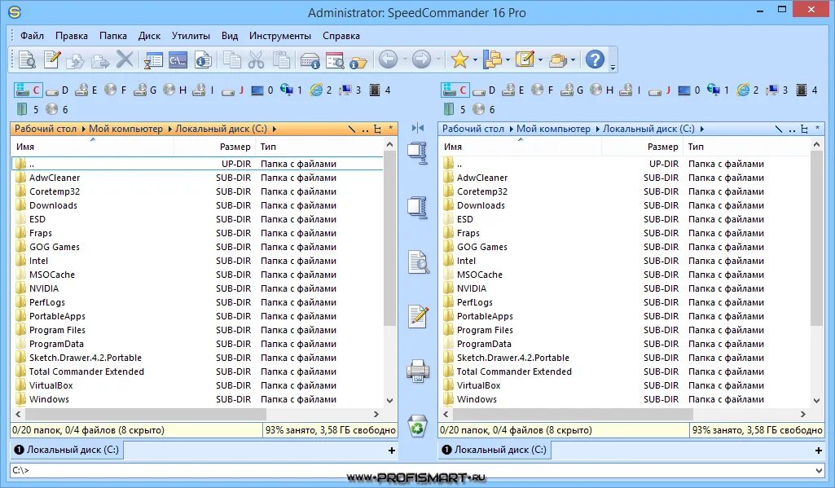Select item 2 Internet icon in left drive bar
835x488 pixels.
tap(321, 90)
